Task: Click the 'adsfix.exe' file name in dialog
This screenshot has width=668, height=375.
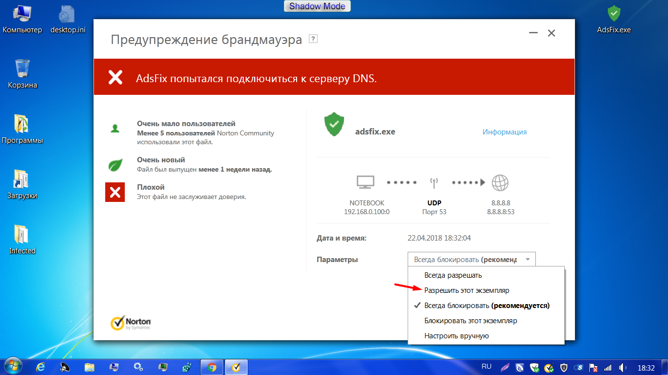Action: coord(375,132)
